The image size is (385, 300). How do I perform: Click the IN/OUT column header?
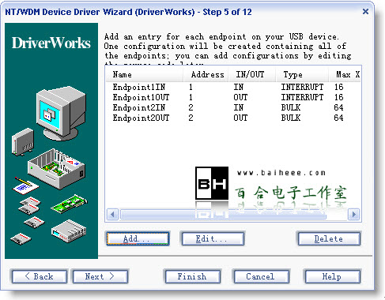pos(252,74)
